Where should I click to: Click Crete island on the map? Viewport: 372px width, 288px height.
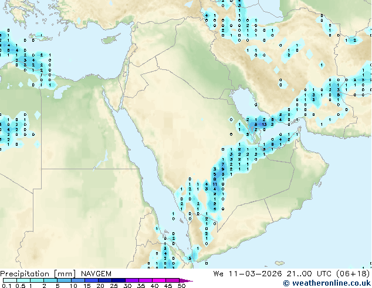point(41,36)
